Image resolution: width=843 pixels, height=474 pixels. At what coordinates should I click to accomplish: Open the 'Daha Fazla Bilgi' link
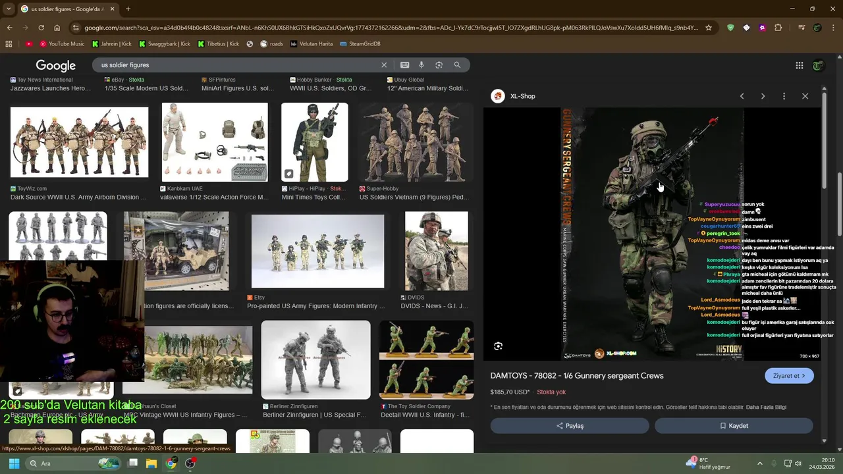pyautogui.click(x=766, y=407)
